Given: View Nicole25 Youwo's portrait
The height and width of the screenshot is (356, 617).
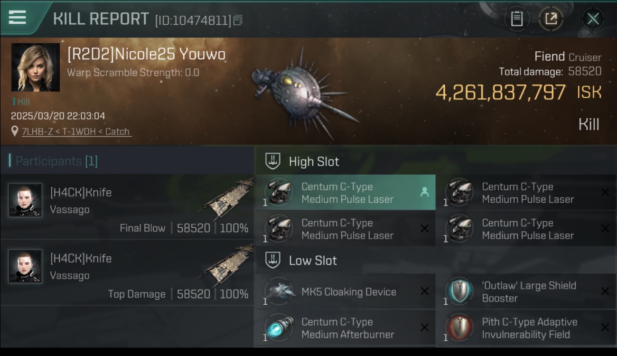Looking at the screenshot, I should (x=36, y=67).
